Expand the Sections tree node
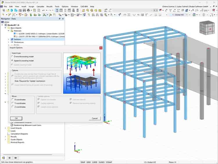Image resolution: width=218 pixels, height=164 pixels. point(9,39)
